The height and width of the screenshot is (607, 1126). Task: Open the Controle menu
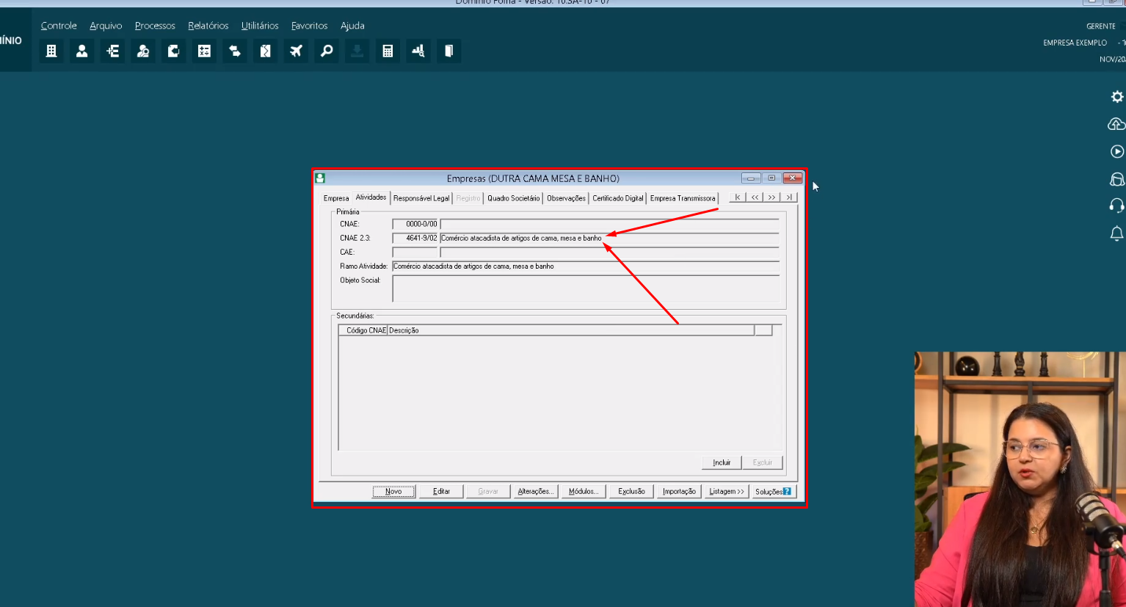(x=59, y=26)
